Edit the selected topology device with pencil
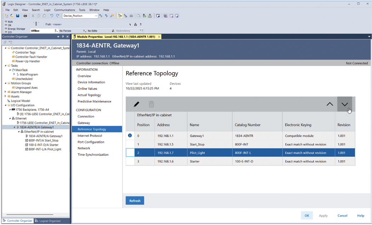Viewport: 372px width, 225px height. coord(136,104)
